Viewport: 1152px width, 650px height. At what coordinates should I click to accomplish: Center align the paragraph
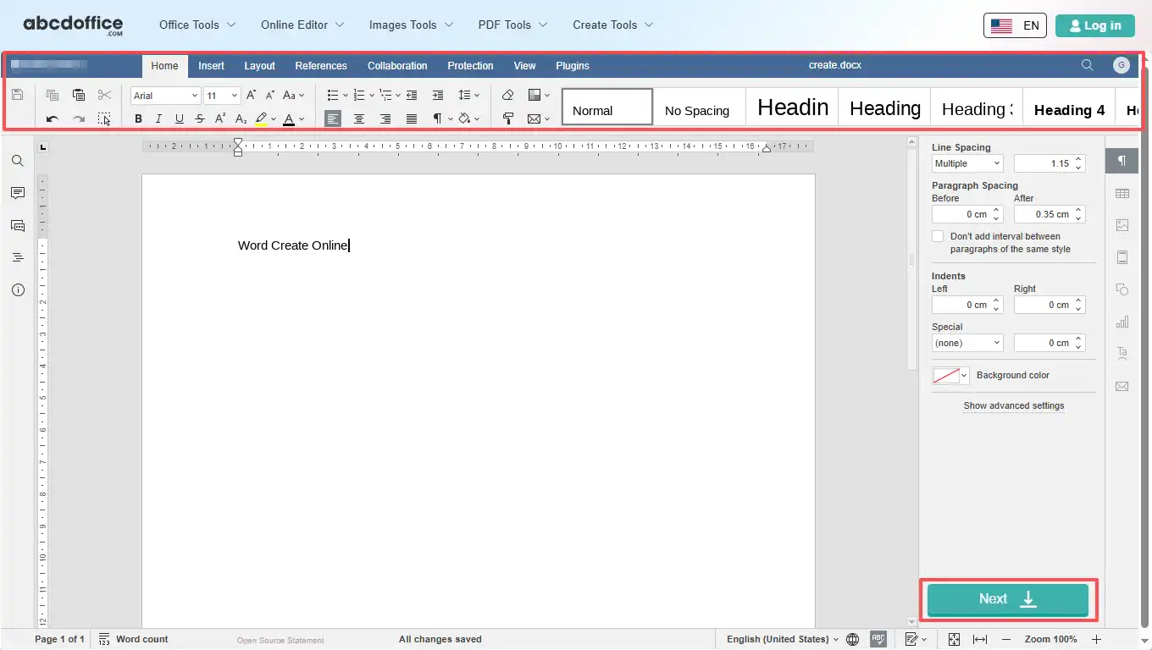359,118
